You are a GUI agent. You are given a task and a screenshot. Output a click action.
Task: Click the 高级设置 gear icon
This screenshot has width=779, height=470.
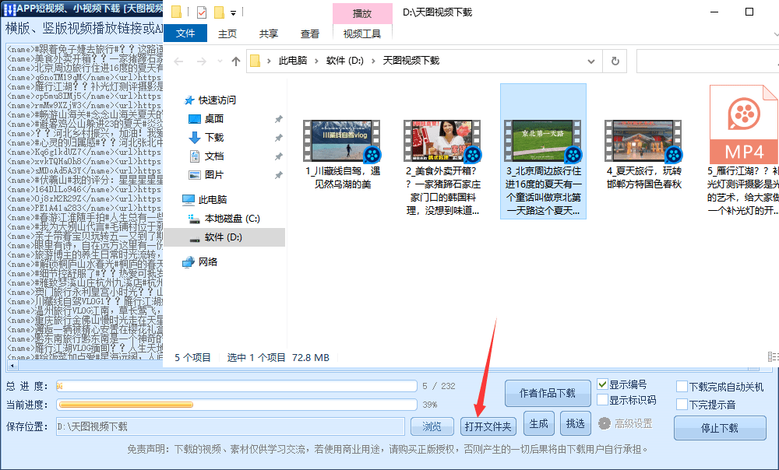605,423
